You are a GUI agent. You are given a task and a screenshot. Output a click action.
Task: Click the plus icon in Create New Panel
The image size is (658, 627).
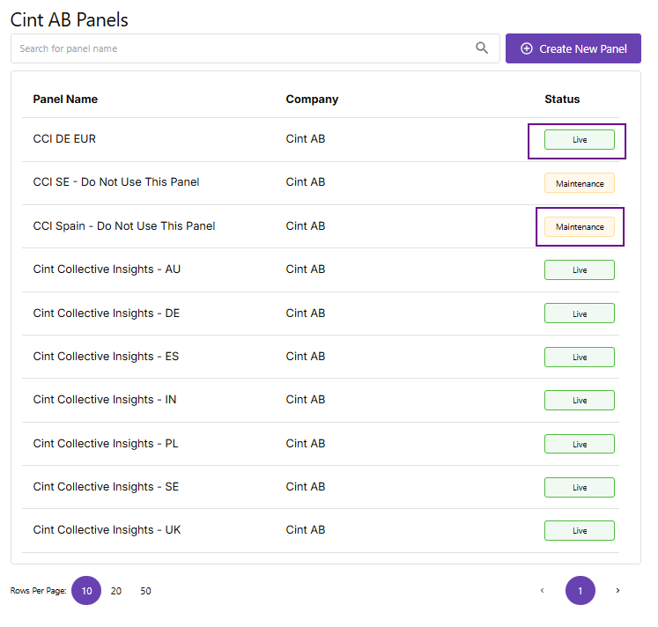point(527,48)
